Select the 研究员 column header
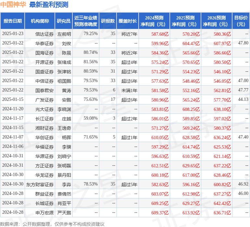Screen dimensions: 250x227 [x=64, y=21]
